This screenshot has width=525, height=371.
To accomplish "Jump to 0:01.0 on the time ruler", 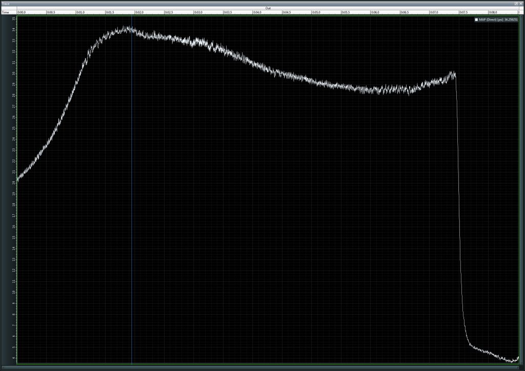I will (80, 12).
